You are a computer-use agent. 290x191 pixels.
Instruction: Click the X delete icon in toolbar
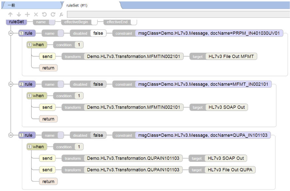tap(36, 15)
